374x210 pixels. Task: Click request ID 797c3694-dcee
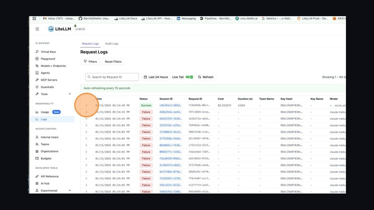pos(199,112)
